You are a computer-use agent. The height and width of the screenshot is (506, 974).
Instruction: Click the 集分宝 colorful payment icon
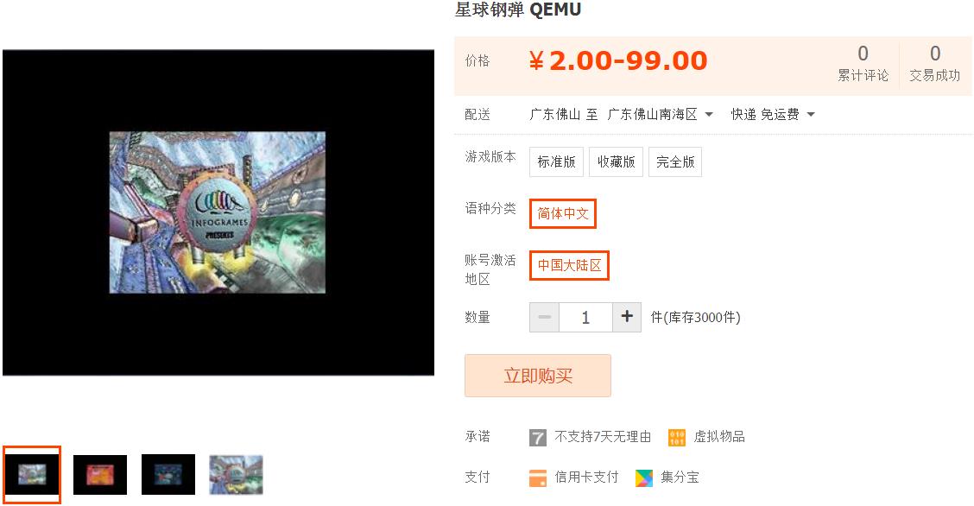point(644,478)
